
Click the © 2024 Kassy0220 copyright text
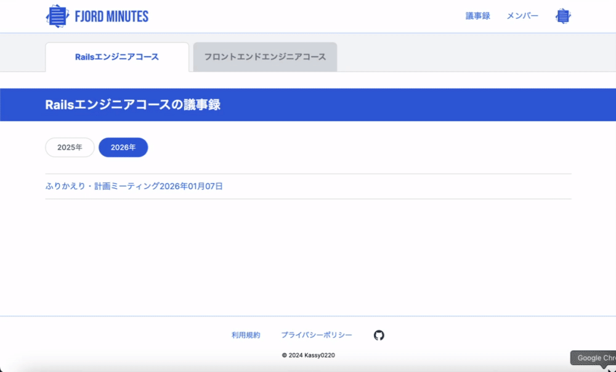[x=309, y=355]
